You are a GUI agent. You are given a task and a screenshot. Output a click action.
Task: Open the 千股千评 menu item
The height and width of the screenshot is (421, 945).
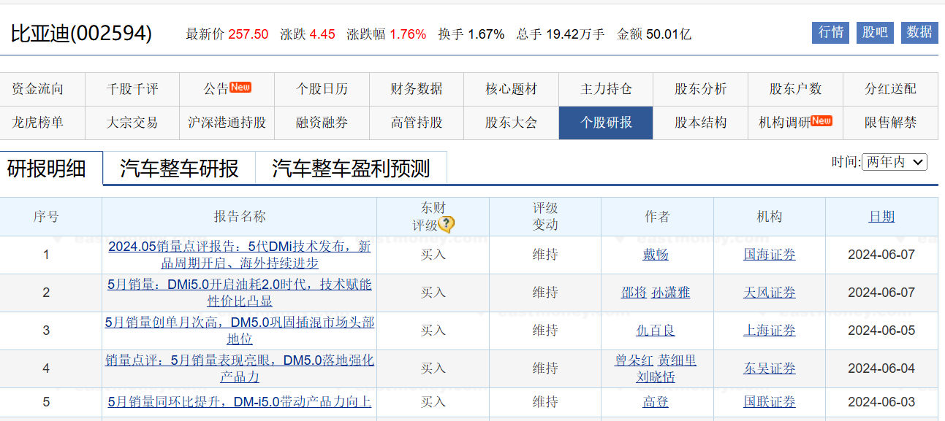tap(132, 89)
